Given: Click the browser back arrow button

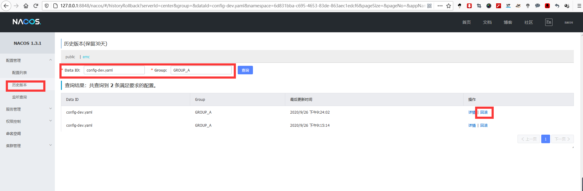Looking at the screenshot, I should point(6,6).
